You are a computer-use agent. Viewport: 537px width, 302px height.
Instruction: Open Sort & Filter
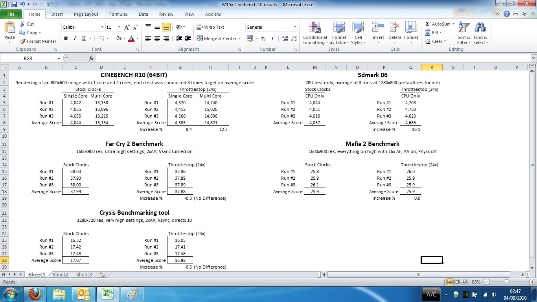pos(464,33)
